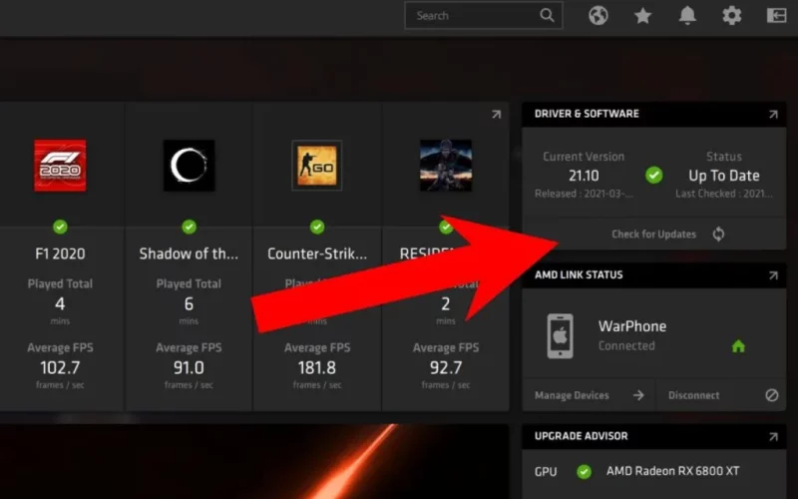798x499 pixels.
Task: Click green checkmark next to version 21.10
Action: [654, 176]
